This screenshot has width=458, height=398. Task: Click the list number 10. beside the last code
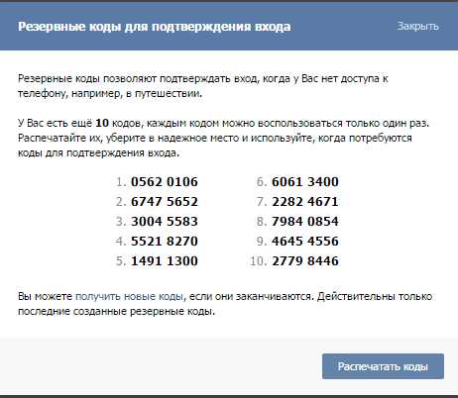(x=258, y=261)
